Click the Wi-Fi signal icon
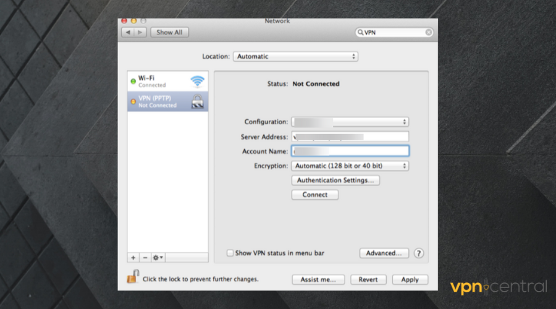The image size is (556, 309). (x=197, y=81)
